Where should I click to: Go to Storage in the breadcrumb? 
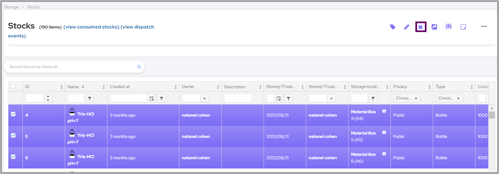pyautogui.click(x=11, y=7)
